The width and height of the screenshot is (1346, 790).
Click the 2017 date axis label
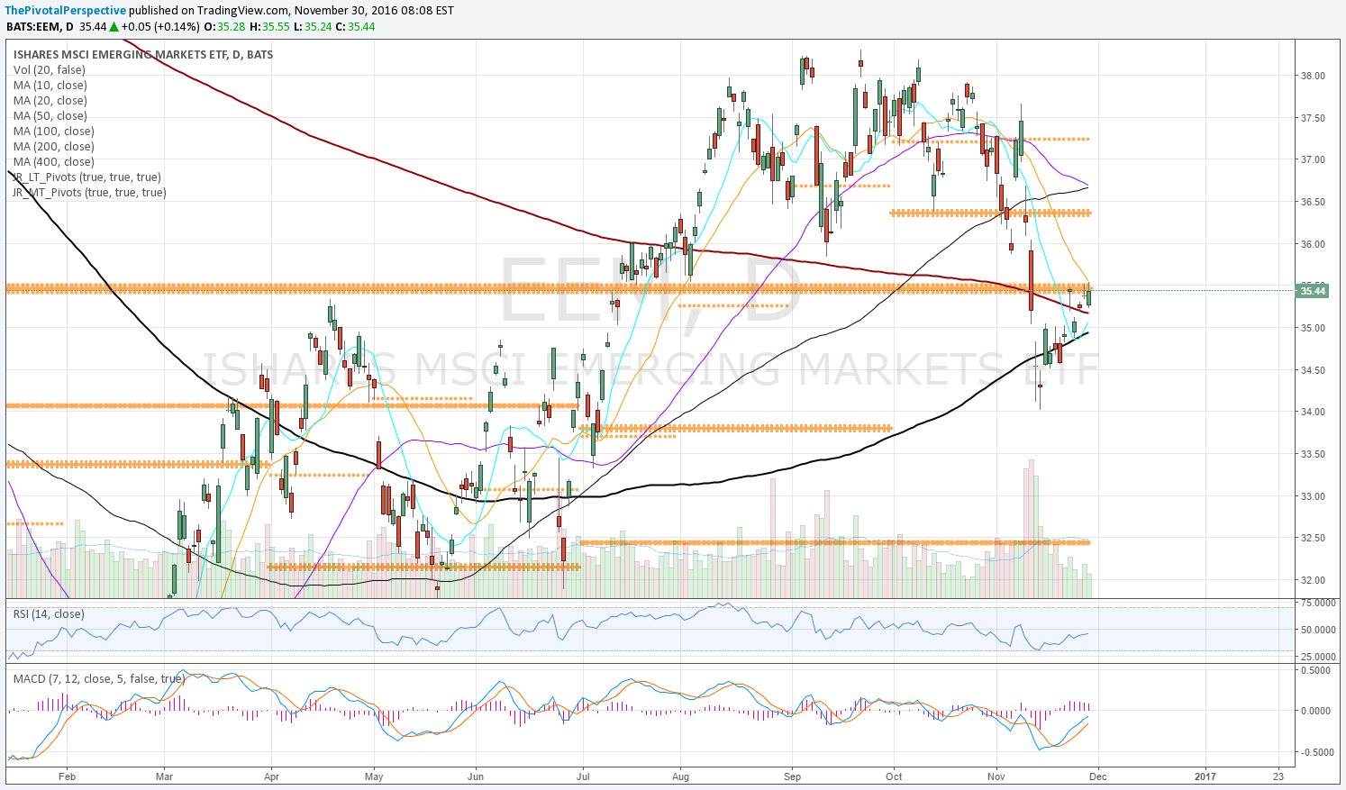[1205, 776]
